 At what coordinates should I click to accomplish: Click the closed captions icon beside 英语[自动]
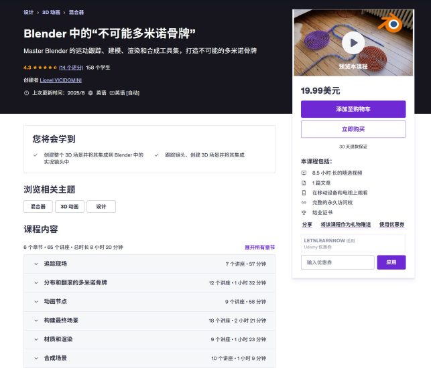(x=112, y=93)
